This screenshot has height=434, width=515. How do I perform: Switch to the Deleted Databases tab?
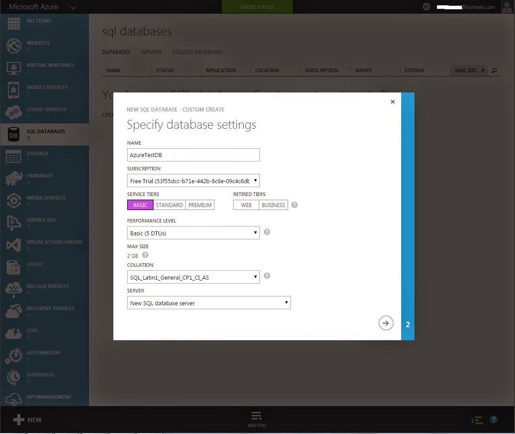[x=197, y=52]
